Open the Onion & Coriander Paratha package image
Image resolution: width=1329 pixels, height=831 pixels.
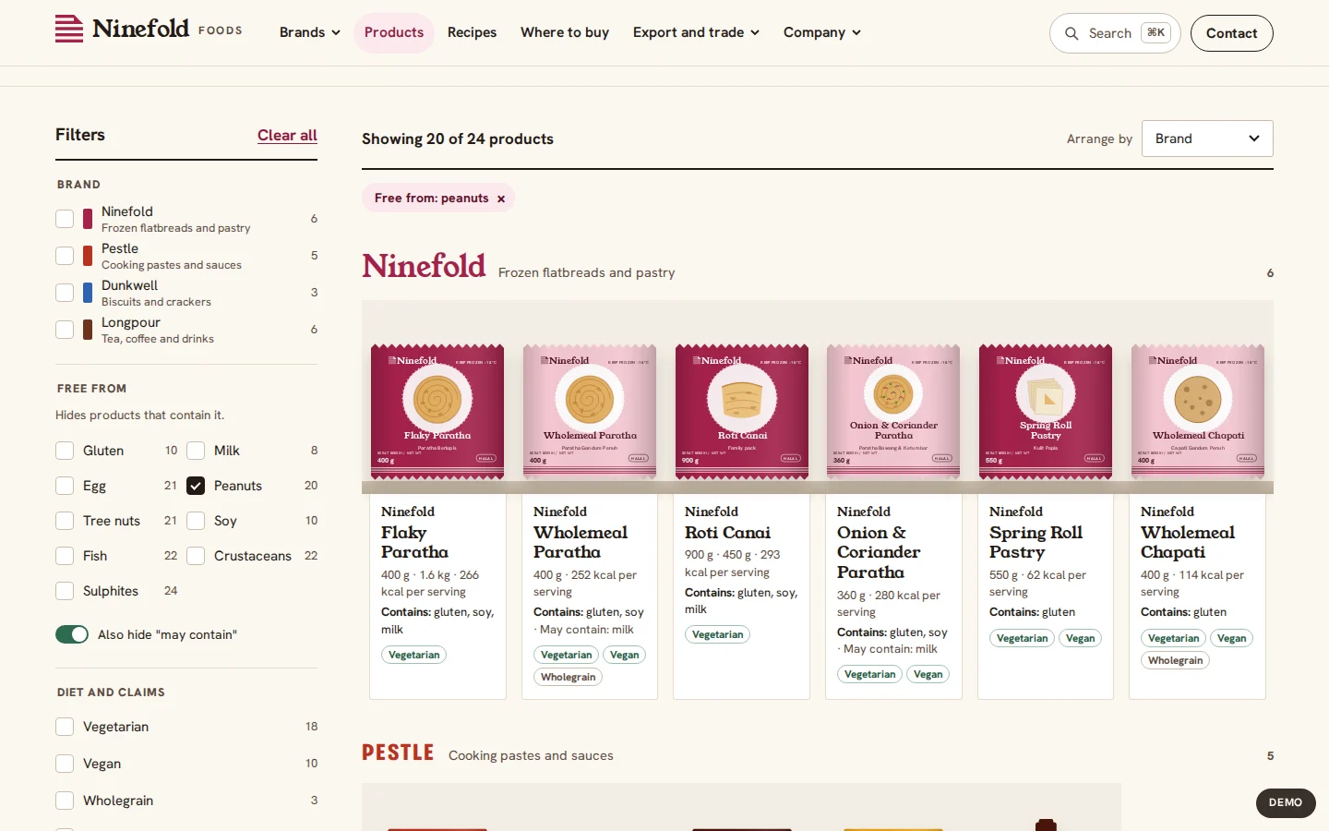893,412
